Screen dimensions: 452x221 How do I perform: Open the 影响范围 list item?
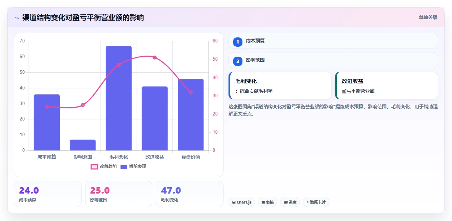pyautogui.click(x=333, y=60)
